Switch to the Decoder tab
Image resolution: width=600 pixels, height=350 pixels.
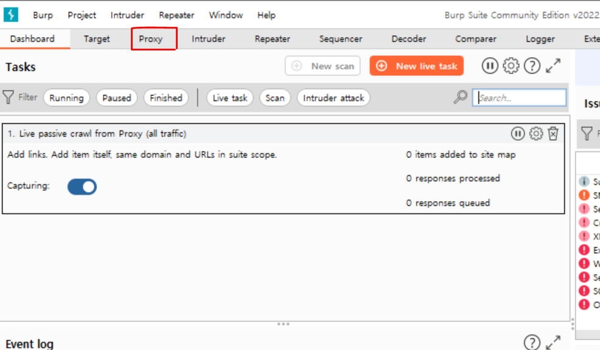point(409,39)
